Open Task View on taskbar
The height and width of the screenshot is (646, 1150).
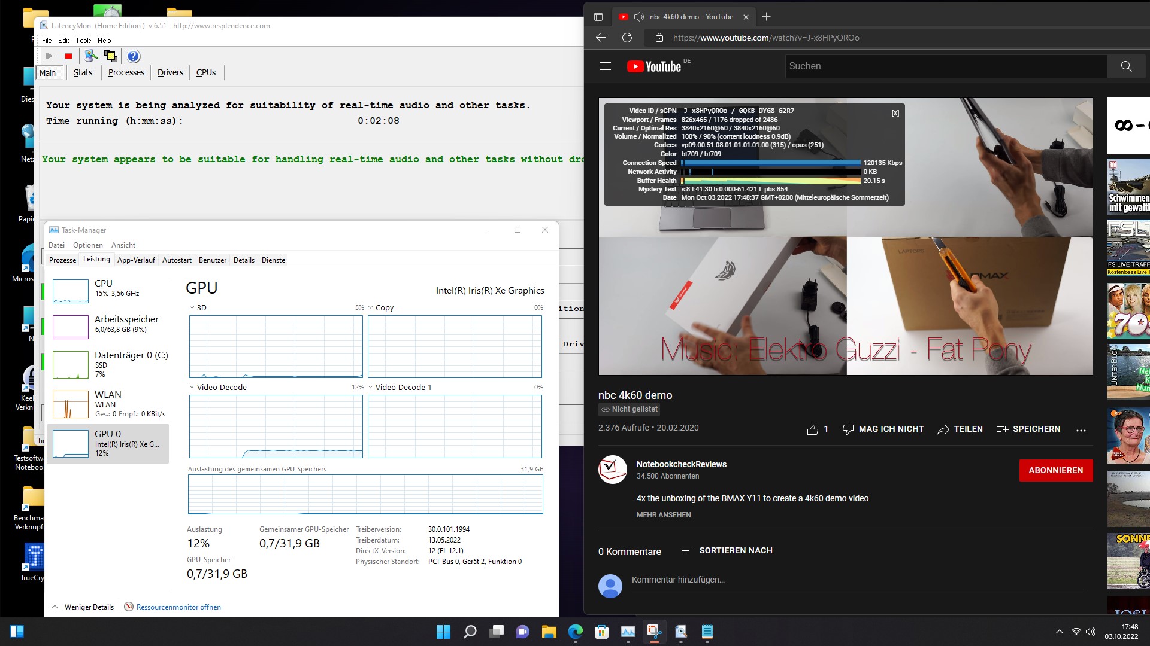(497, 632)
